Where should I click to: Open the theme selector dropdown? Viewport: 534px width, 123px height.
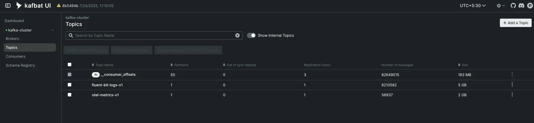(x=501, y=6)
